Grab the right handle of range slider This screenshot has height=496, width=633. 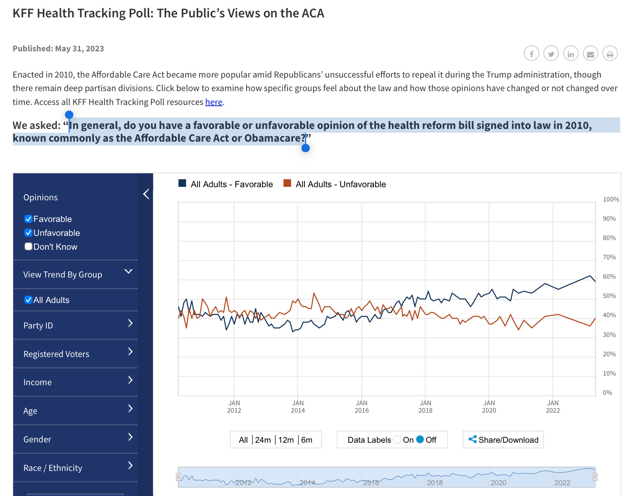tap(595, 477)
